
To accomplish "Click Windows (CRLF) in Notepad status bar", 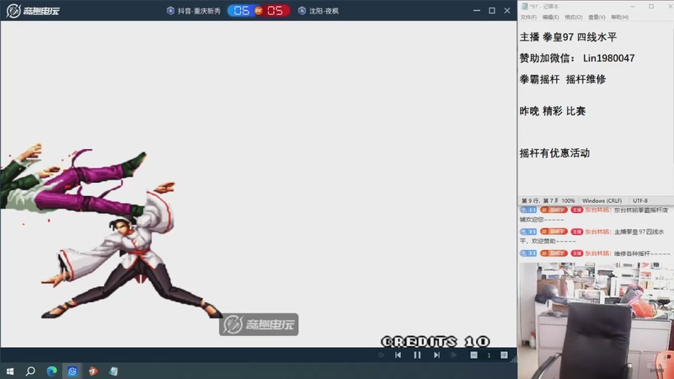I will pyautogui.click(x=602, y=200).
